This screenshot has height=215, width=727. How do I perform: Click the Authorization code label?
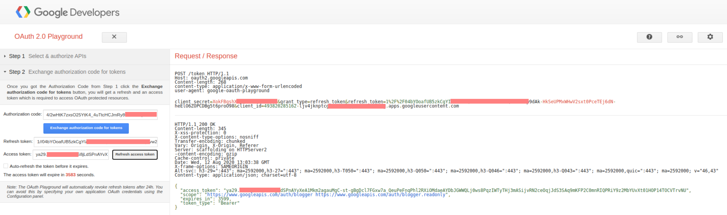coord(22,114)
